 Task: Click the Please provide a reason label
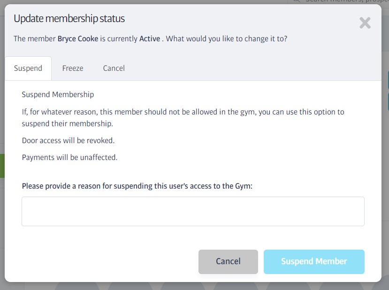tap(137, 186)
